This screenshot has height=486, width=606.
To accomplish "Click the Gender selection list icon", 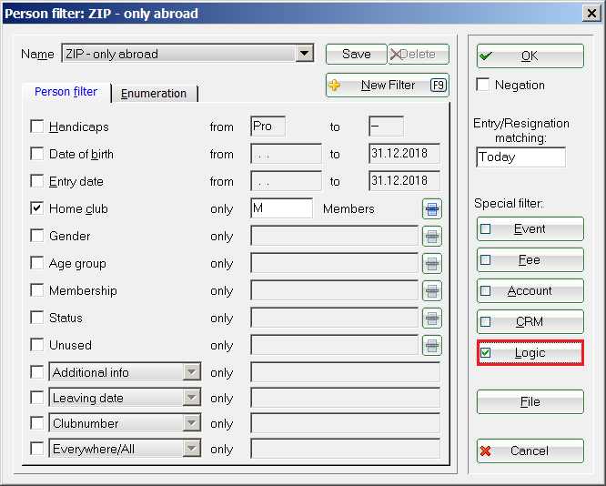I will [431, 237].
